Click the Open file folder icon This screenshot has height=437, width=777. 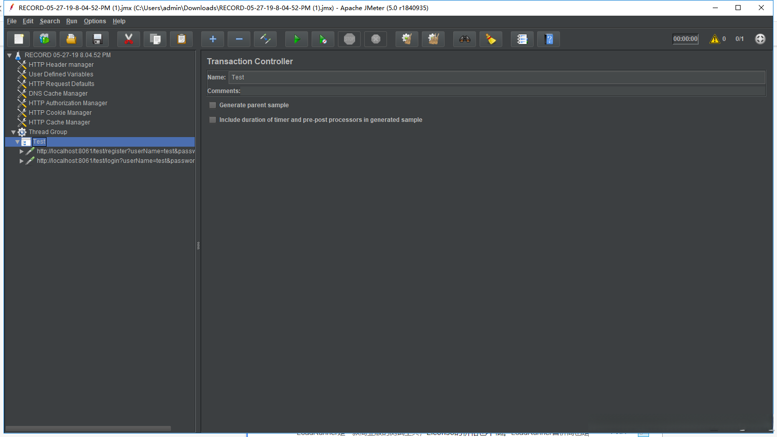click(71, 39)
